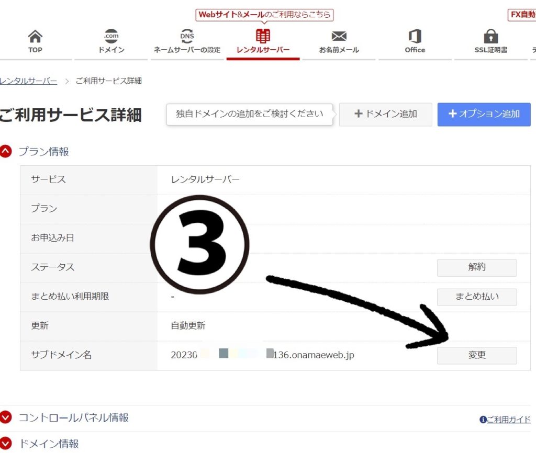Open the ご利用ガイド link

(x=508, y=420)
